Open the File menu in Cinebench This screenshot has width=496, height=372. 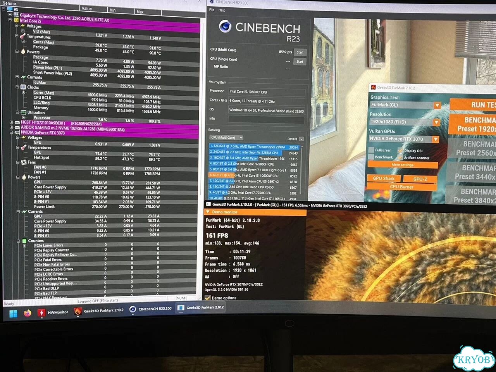coord(212,10)
